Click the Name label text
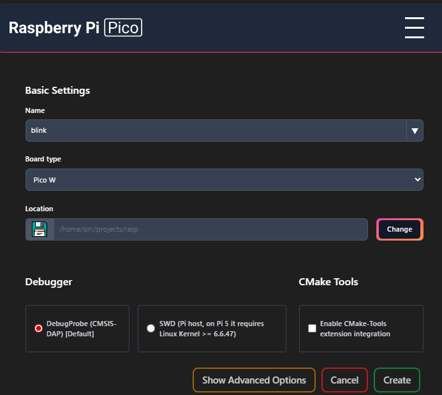 [x=35, y=110]
